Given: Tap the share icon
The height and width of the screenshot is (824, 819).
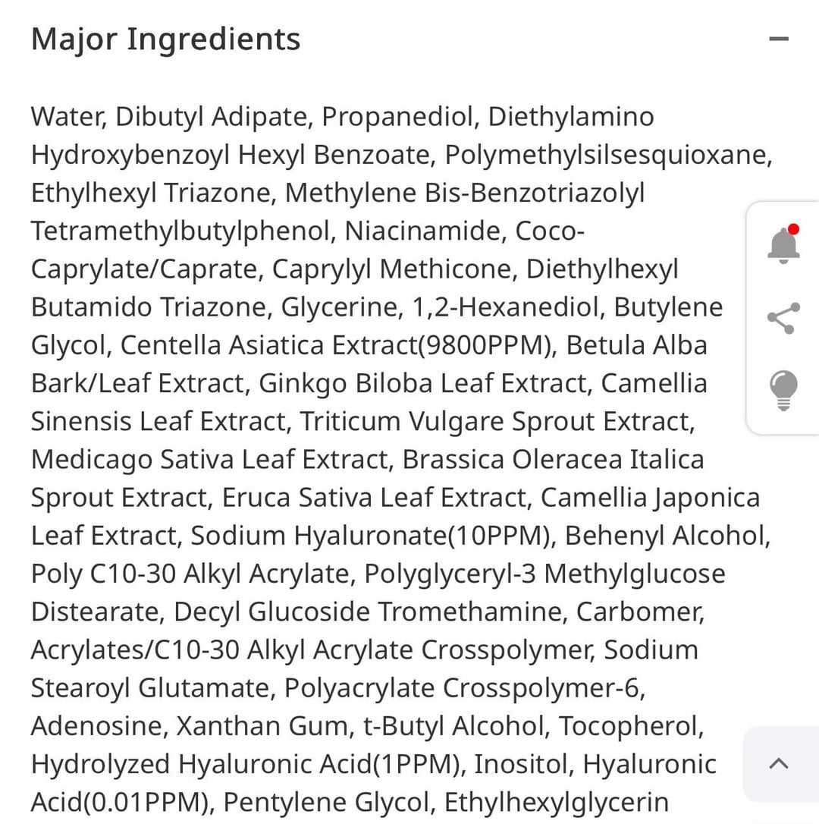Looking at the screenshot, I should [783, 319].
